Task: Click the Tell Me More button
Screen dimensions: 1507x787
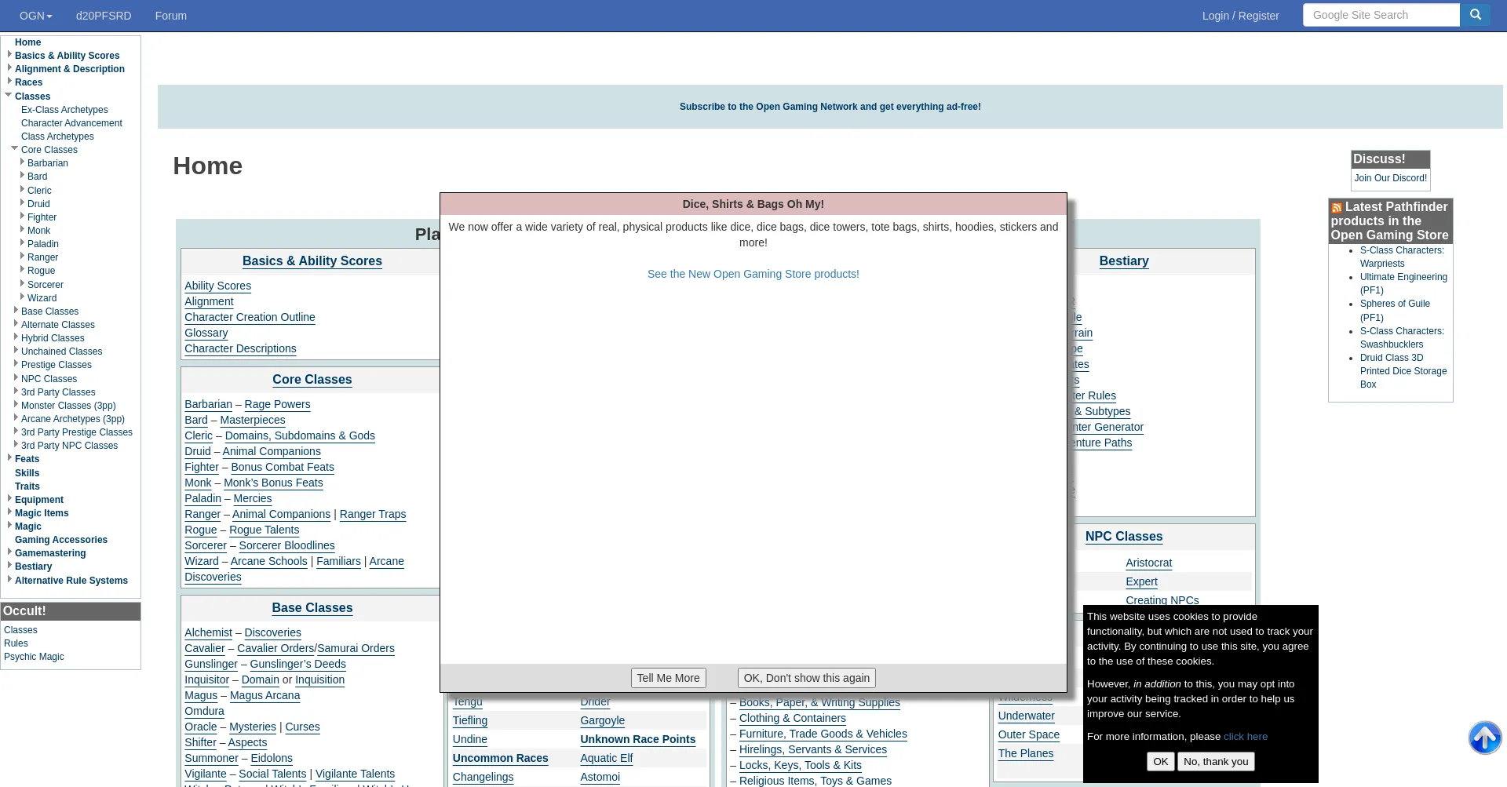Action: pyautogui.click(x=668, y=678)
